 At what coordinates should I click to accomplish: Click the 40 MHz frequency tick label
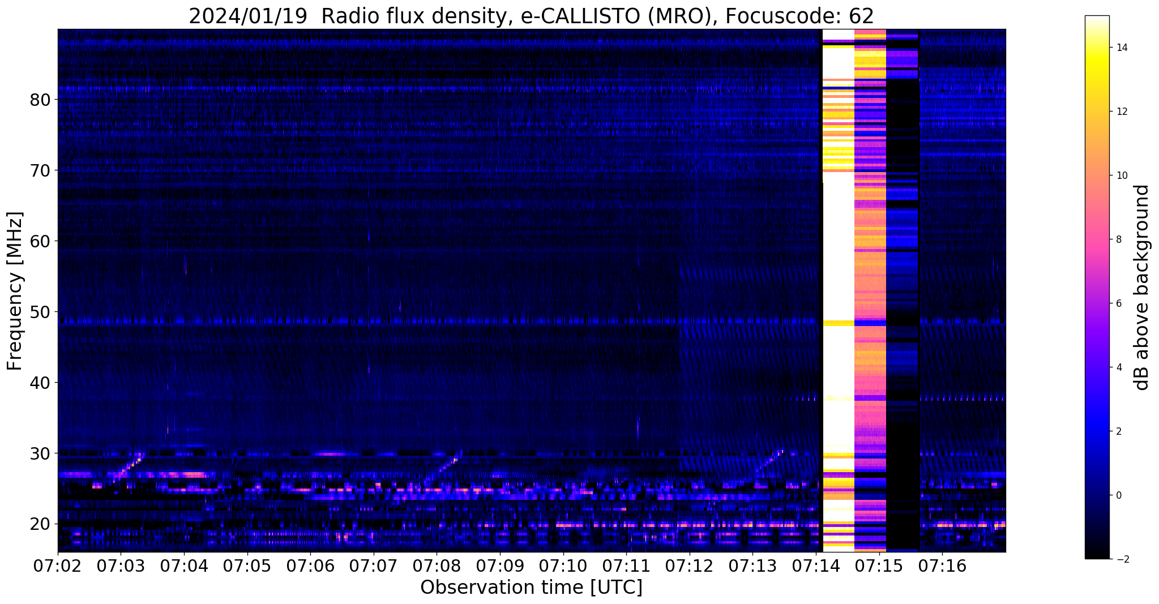[40, 383]
